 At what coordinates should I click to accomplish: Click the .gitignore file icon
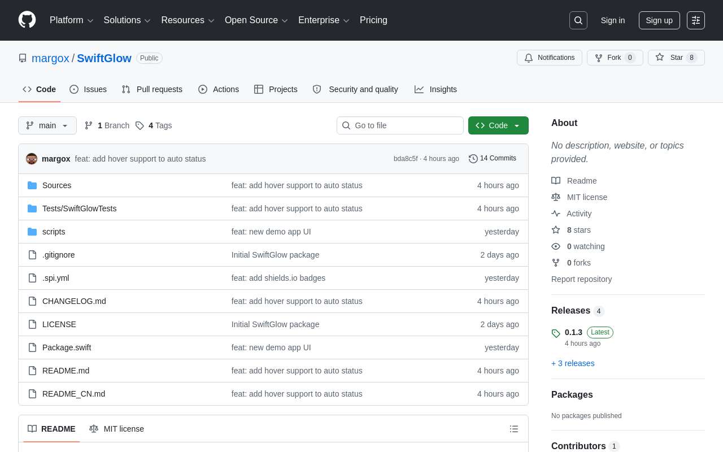[32, 255]
